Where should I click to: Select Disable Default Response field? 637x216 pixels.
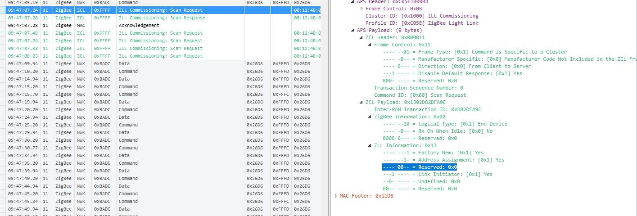[x=452, y=73]
